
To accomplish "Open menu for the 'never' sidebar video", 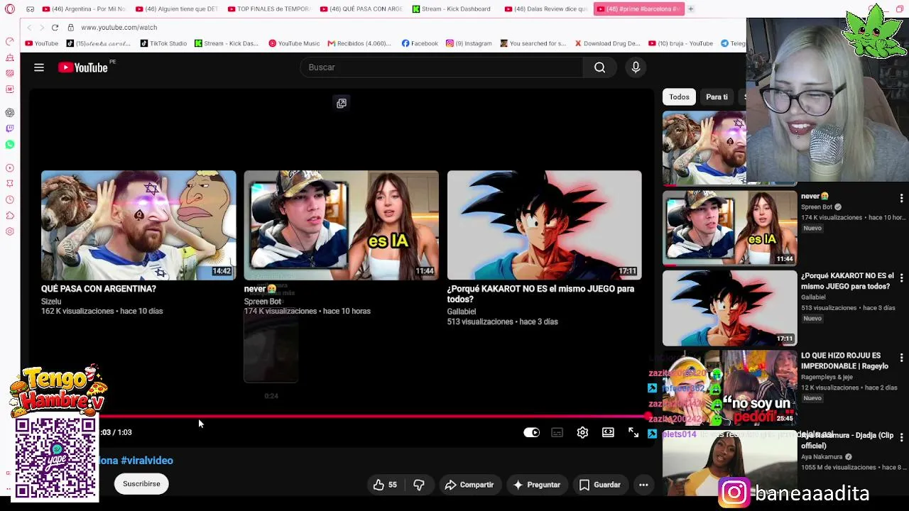I will tap(901, 198).
